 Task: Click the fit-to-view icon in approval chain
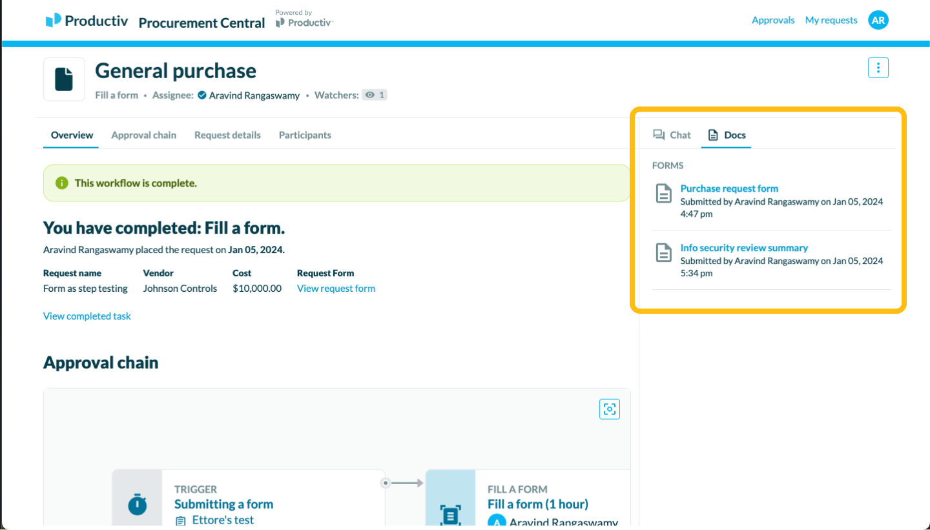pos(610,409)
